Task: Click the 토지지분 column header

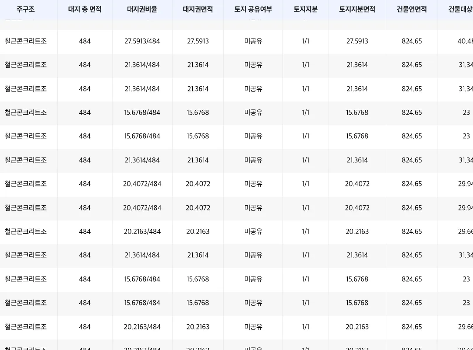Action: click(306, 9)
